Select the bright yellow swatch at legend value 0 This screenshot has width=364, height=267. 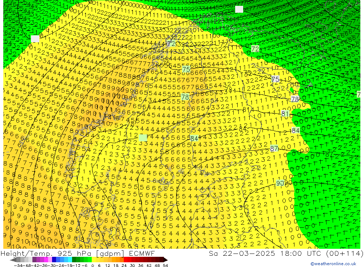tap(94, 260)
